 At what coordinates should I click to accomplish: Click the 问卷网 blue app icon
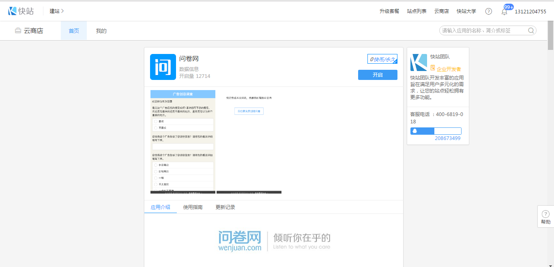coord(163,67)
